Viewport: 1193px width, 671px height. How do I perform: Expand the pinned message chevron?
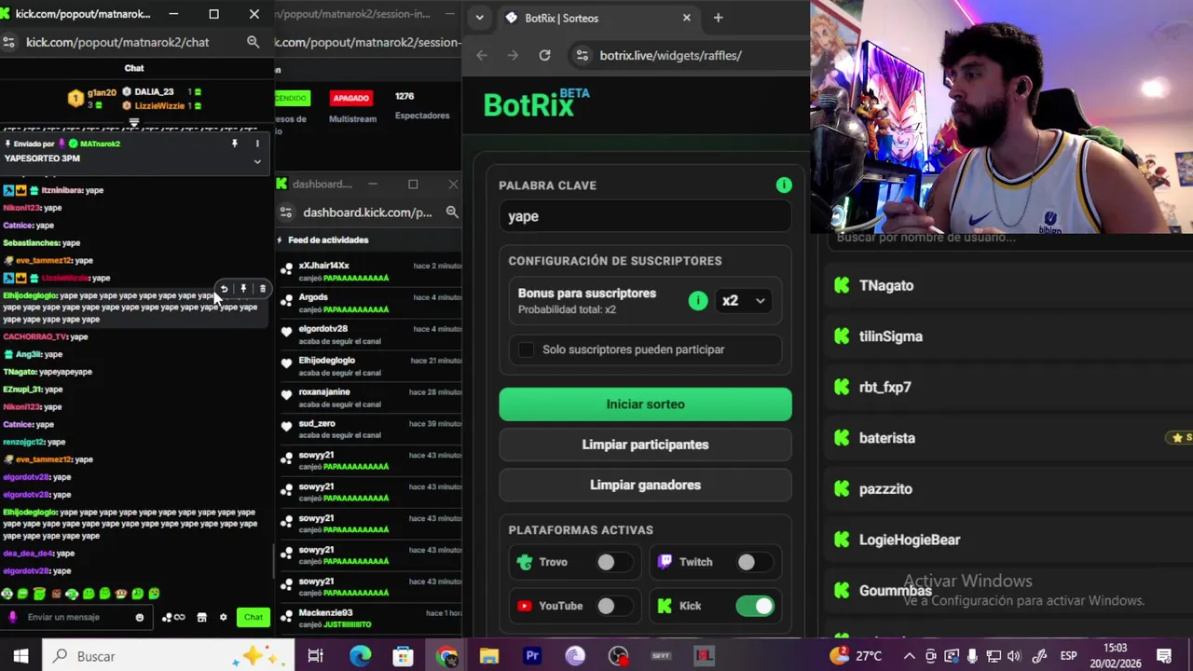point(257,161)
